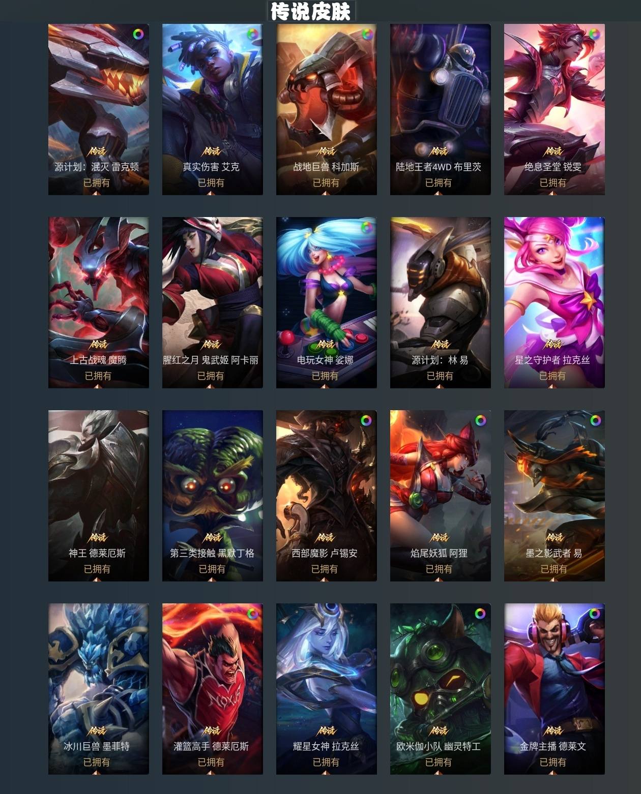Click the 传说 badge on 神王 德莱厄斯 card
The width and height of the screenshot is (641, 794).
[x=98, y=537]
